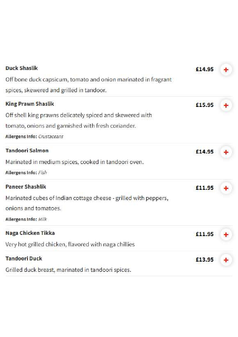238x337 pixels.
Task: Select the Paneer Shashlik item name
Action: pyautogui.click(x=26, y=187)
